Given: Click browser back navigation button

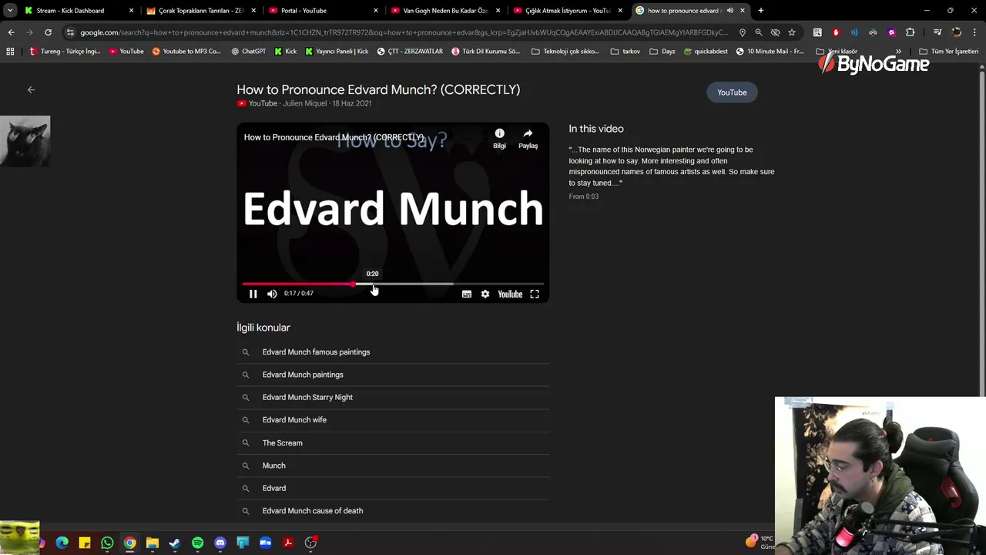Looking at the screenshot, I should (x=11, y=32).
